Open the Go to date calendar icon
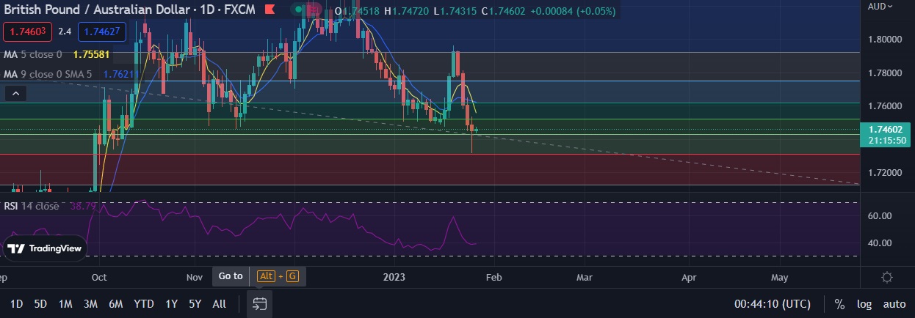 [x=259, y=303]
